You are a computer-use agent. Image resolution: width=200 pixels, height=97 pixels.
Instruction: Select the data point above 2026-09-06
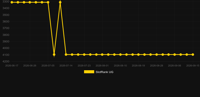coord(175,55)
